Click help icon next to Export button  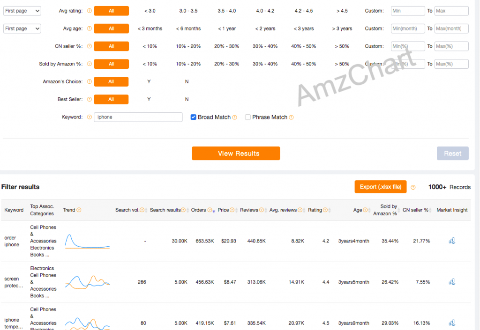coord(413,187)
